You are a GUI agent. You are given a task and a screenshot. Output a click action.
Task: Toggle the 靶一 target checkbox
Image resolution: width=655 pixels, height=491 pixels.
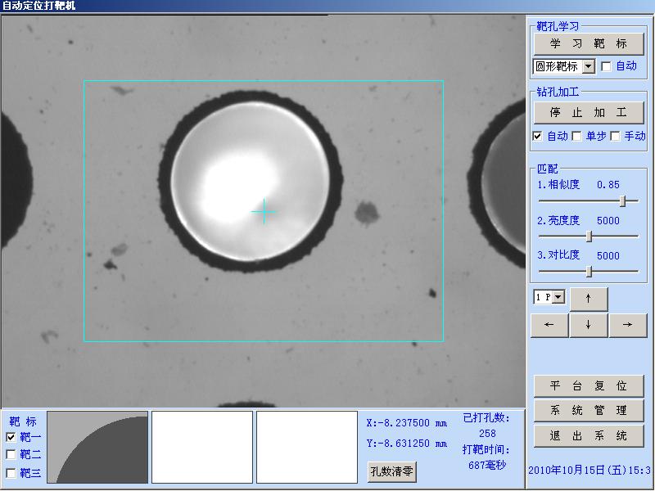pos(11,437)
